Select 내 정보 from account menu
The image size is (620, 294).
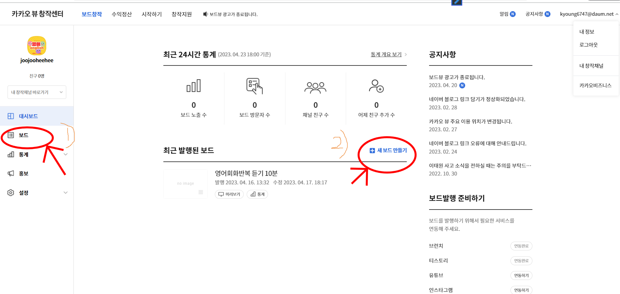click(x=587, y=32)
